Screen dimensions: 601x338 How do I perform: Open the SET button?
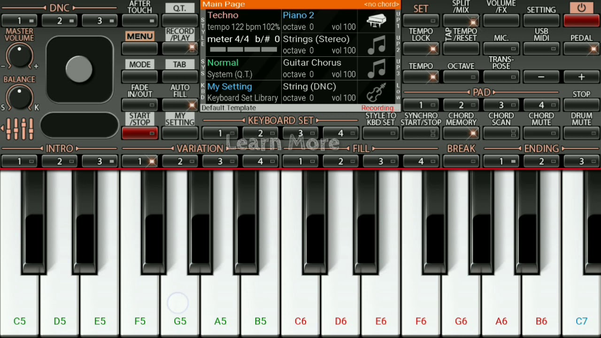(x=421, y=21)
